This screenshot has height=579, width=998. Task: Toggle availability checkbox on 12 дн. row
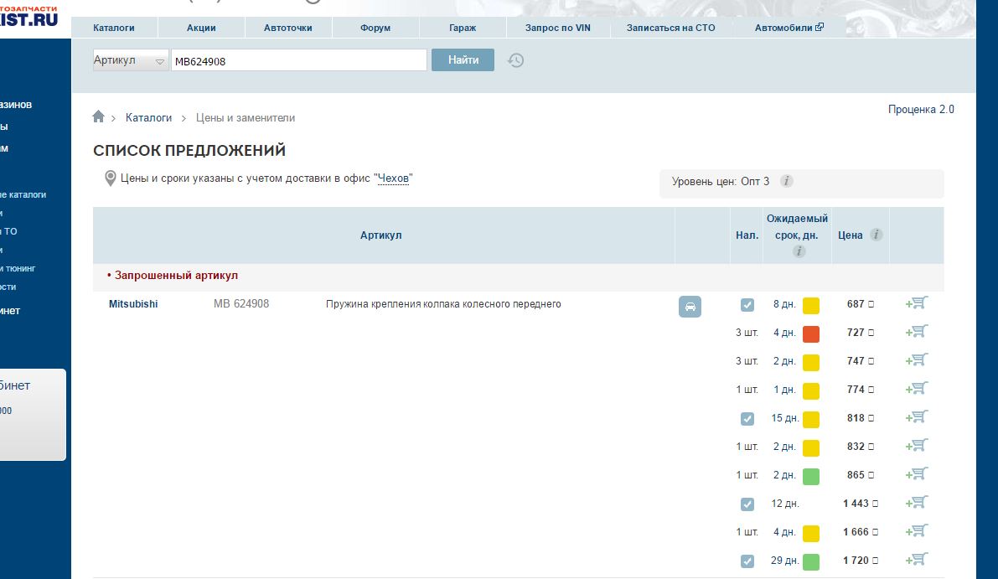coord(747,504)
